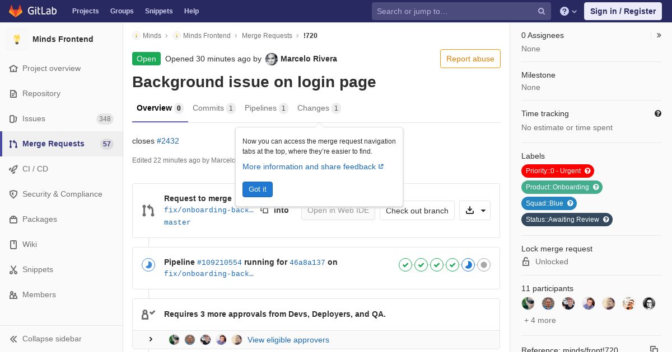
Task: Click the GitLab fox logo
Action: (16, 11)
